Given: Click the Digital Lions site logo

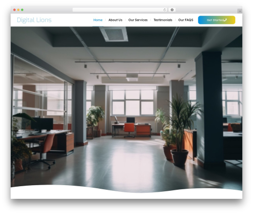Looking at the screenshot, I should coord(34,20).
